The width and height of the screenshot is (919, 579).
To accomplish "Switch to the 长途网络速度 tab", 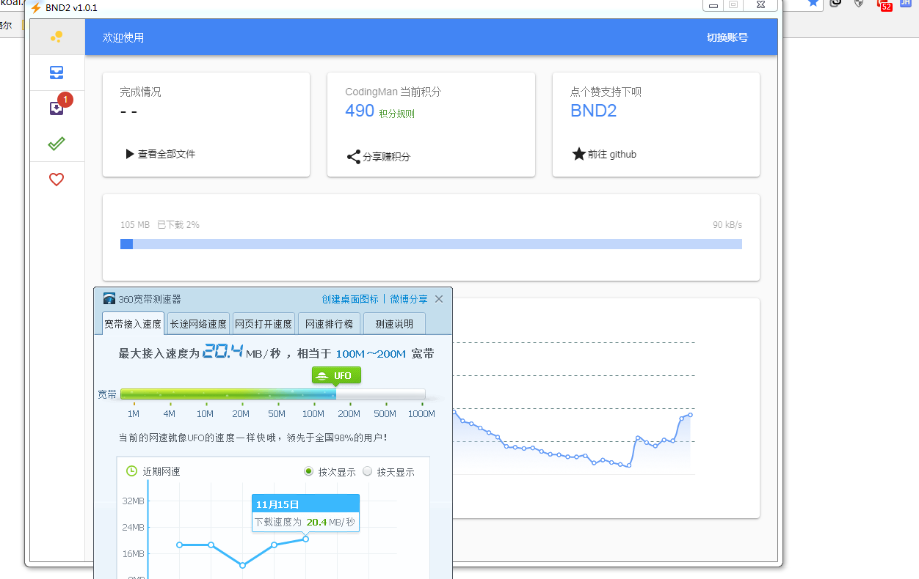I will [x=198, y=324].
